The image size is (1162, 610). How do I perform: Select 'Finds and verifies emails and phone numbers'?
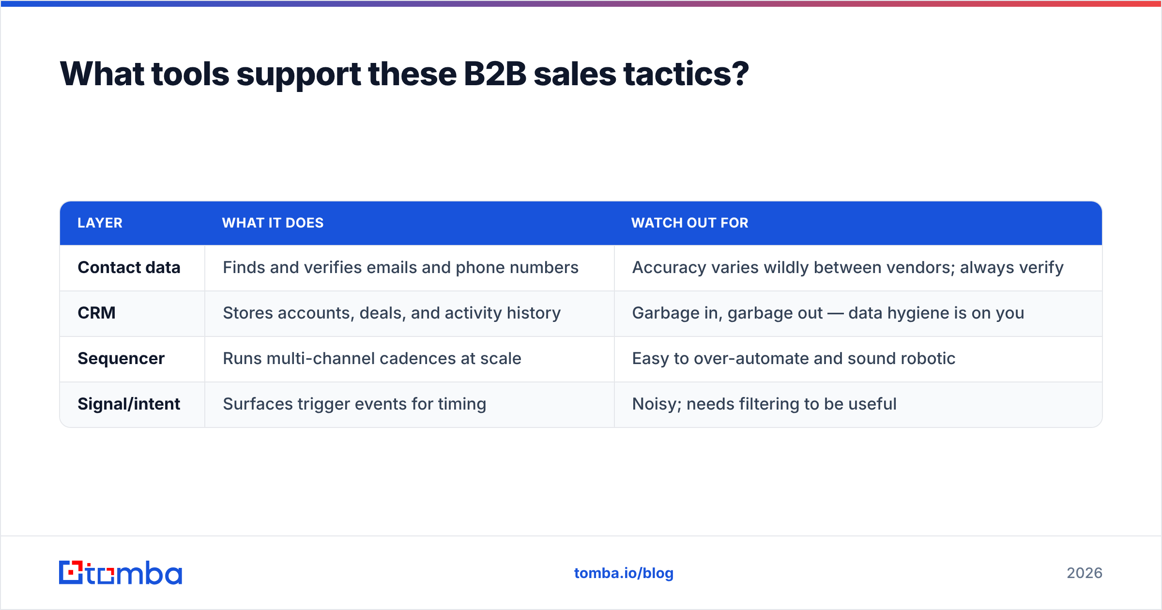400,267
